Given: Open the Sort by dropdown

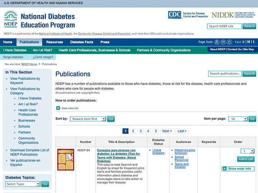Looking at the screenshot, I should pyautogui.click(x=88, y=119).
